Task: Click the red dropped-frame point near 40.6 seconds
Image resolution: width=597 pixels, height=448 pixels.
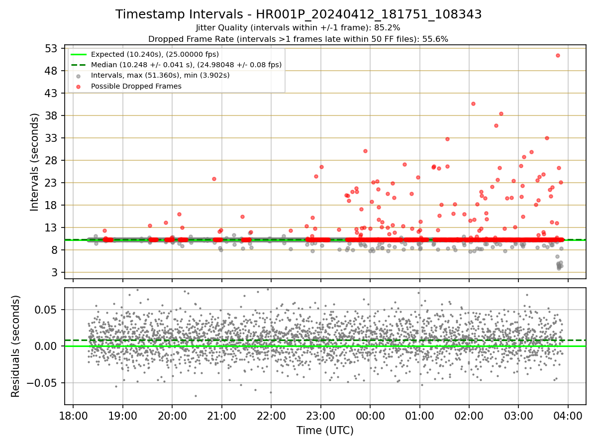Action: click(x=473, y=104)
